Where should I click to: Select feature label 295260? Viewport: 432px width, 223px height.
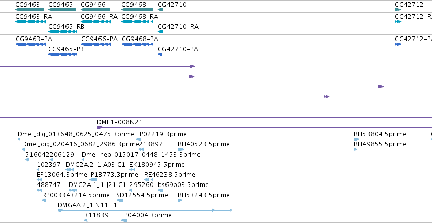point(142,185)
